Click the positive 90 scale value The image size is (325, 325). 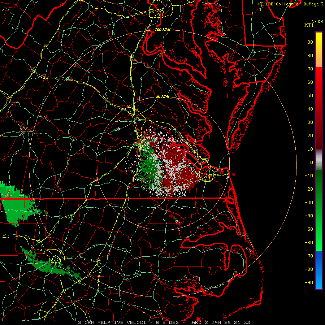click(310, 42)
